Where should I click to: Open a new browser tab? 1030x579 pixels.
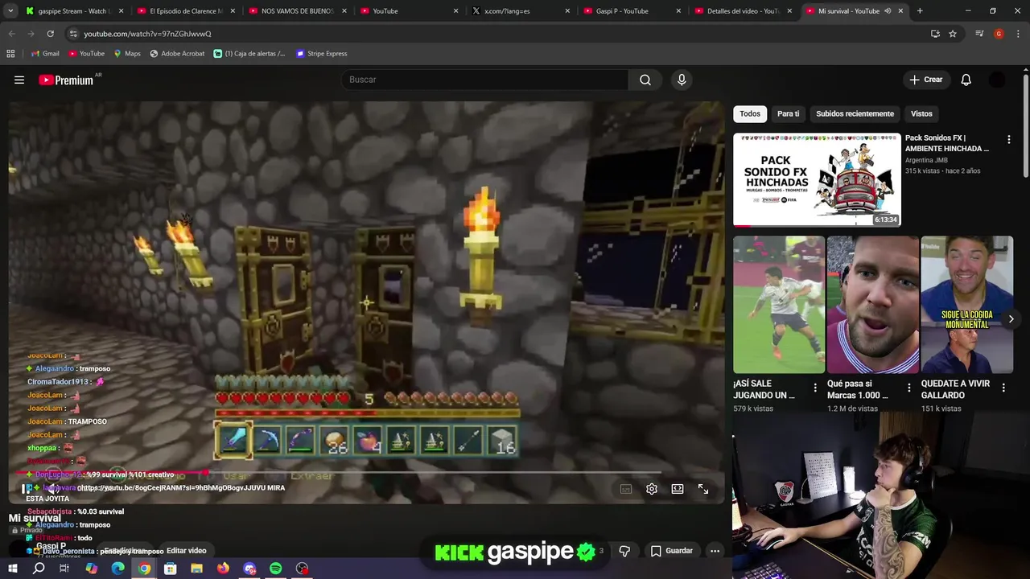click(x=920, y=11)
